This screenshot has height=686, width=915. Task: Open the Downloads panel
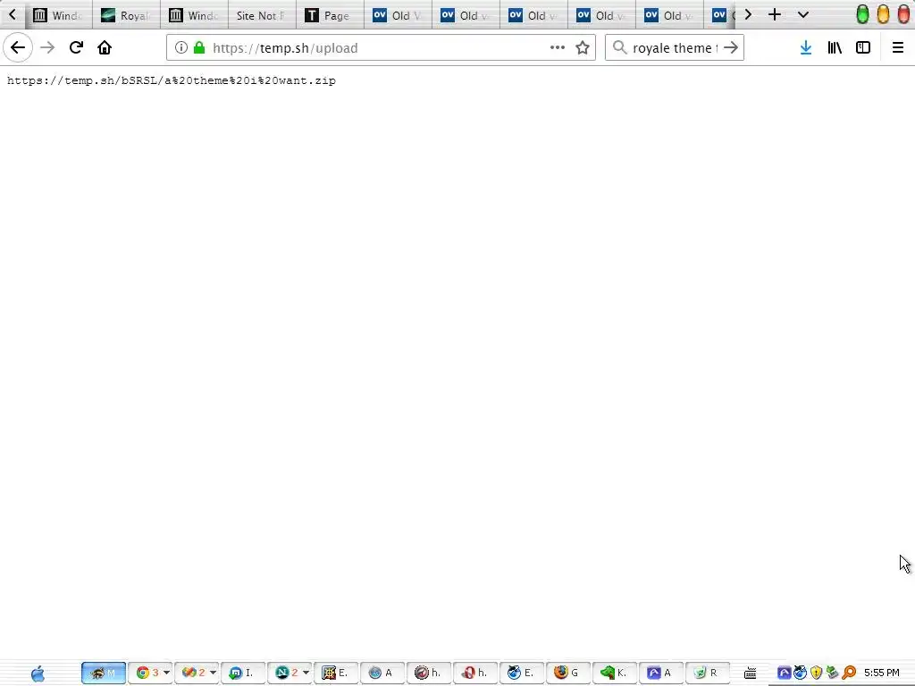pos(806,47)
